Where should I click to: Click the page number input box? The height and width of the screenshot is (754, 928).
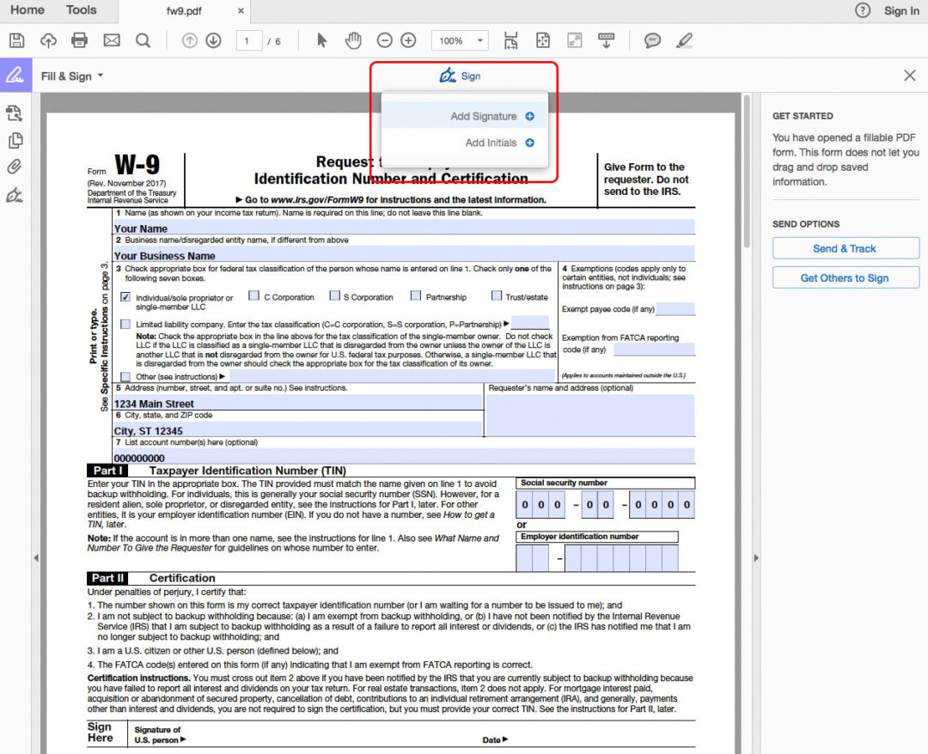248,41
